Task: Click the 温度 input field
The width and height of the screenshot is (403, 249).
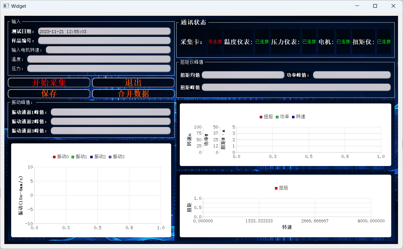Action: pos(99,59)
